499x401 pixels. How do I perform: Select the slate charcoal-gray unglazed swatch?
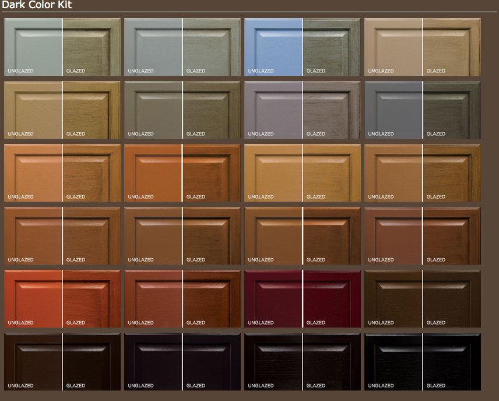point(393,110)
